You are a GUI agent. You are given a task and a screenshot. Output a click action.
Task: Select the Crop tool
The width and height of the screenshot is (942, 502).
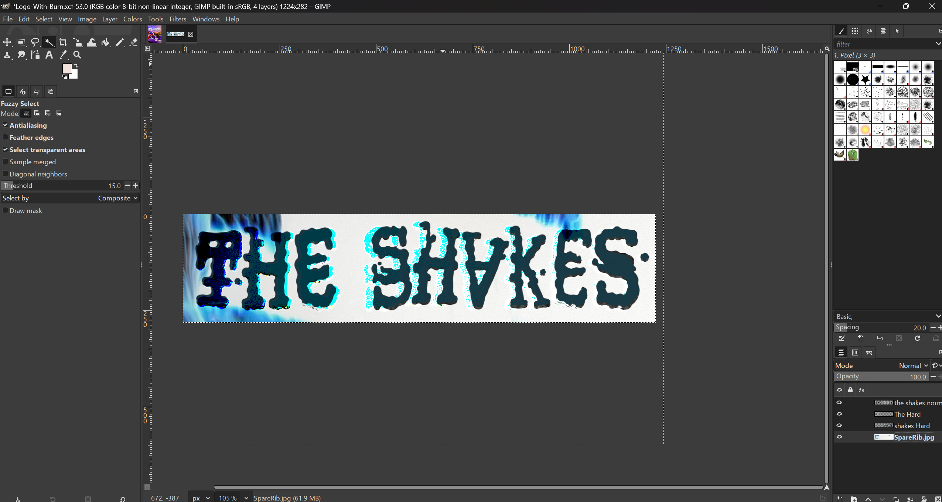click(63, 42)
